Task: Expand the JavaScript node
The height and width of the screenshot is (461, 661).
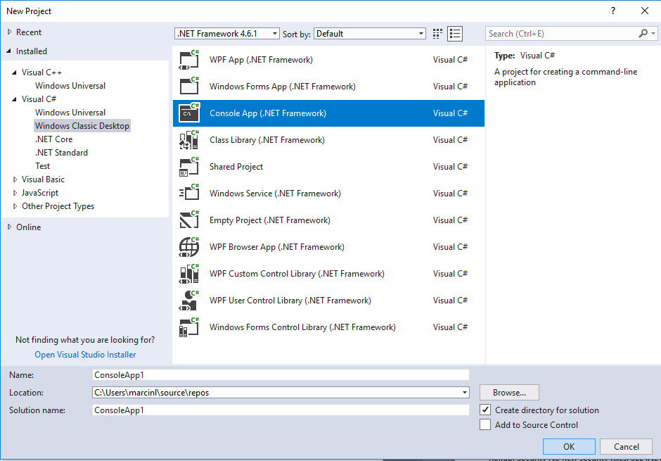Action: (15, 193)
